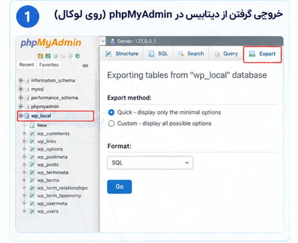Screen dimensions: 298x243
Task: Switch to the Structure tab
Action: (x=122, y=54)
